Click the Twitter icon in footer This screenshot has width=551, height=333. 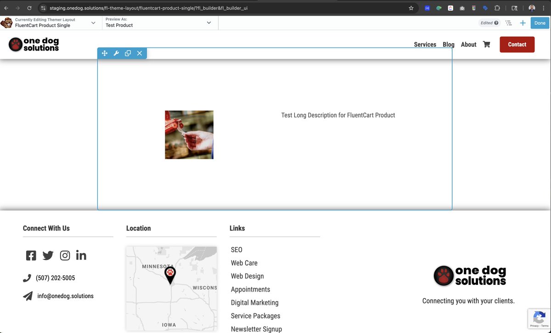click(x=48, y=255)
